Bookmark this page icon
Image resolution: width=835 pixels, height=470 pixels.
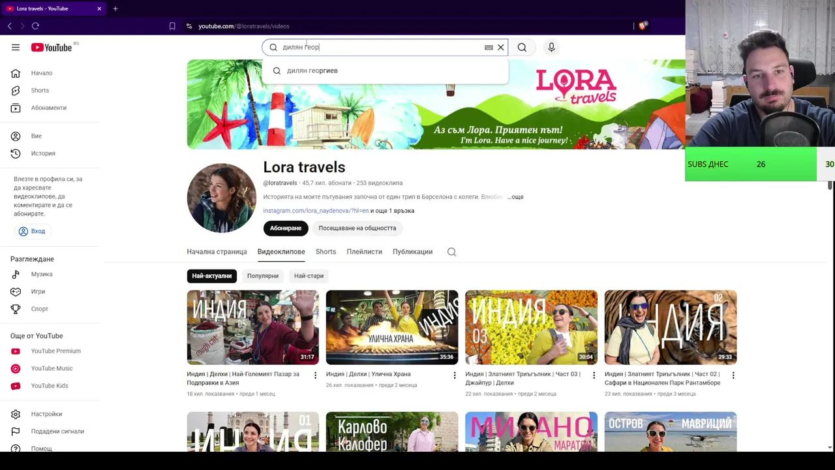point(172,26)
